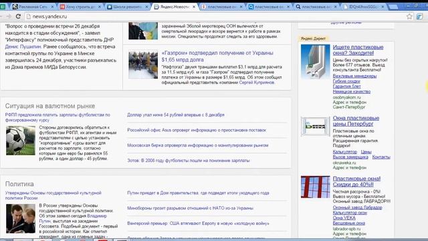This screenshot has width=428, height=241.
Task: Open Венгерский премьер: США втягивают link
Action: [x=198, y=223]
